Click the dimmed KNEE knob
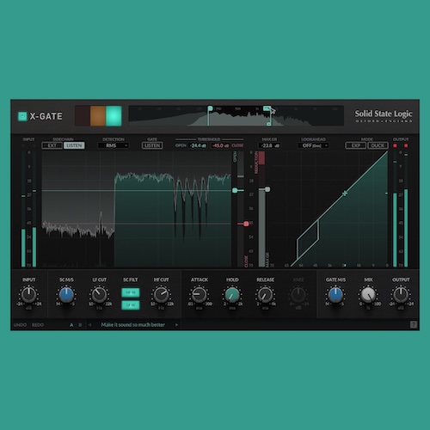The height and width of the screenshot is (430, 430). coord(298,295)
